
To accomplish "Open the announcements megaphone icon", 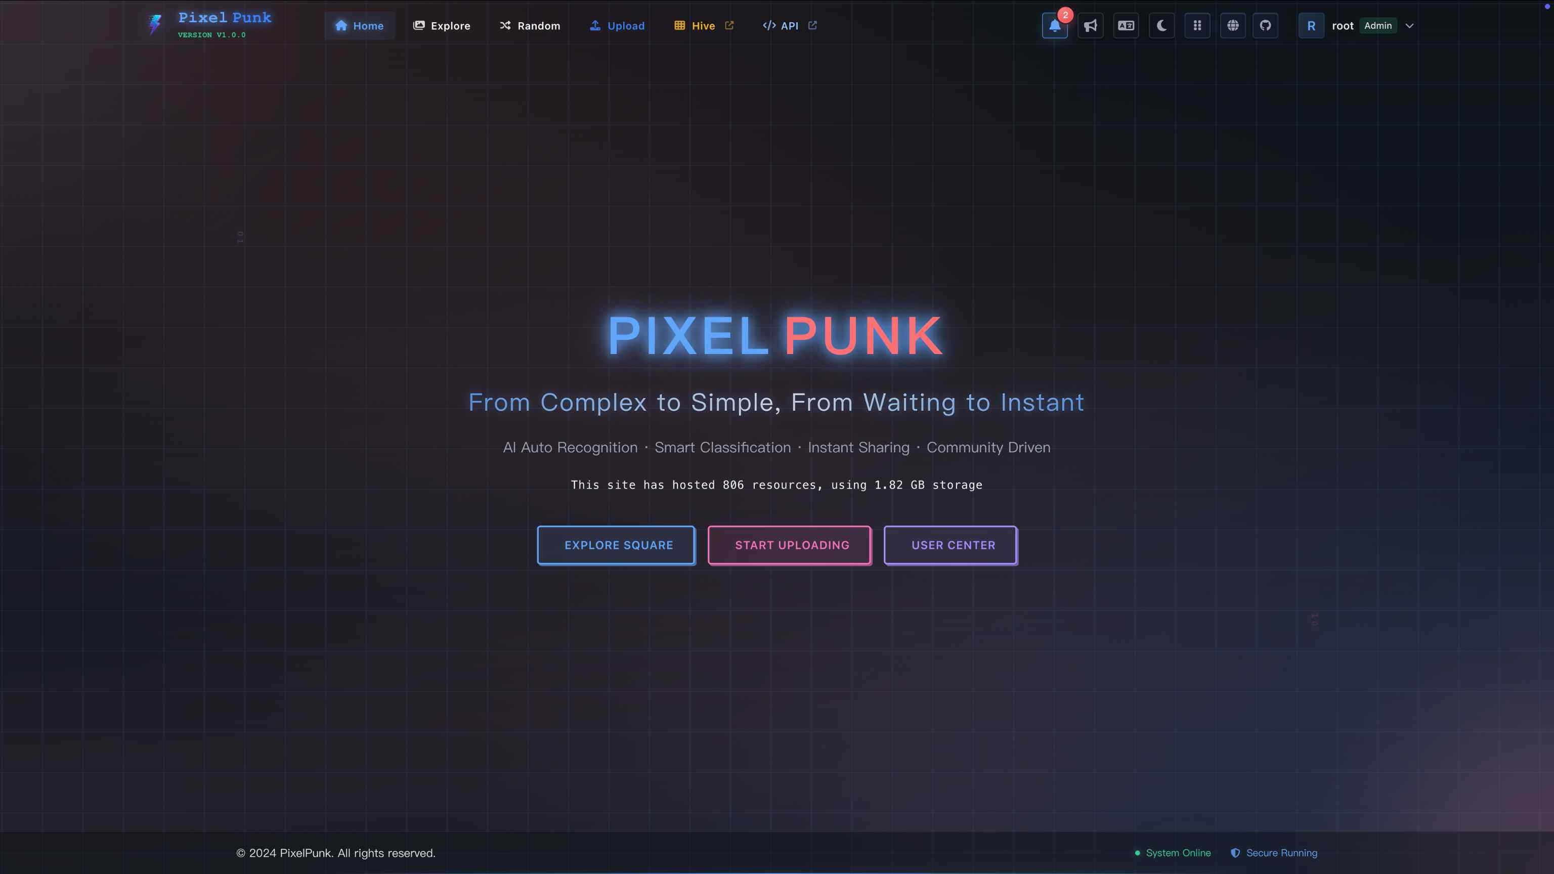I will click(x=1090, y=26).
